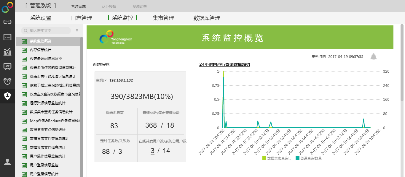Click the link-shaped connection icon in sidebar
405x177 pixels.
7,22
